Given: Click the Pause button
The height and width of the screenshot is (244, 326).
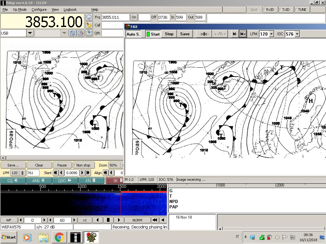Looking at the screenshot, I should 62,165.
